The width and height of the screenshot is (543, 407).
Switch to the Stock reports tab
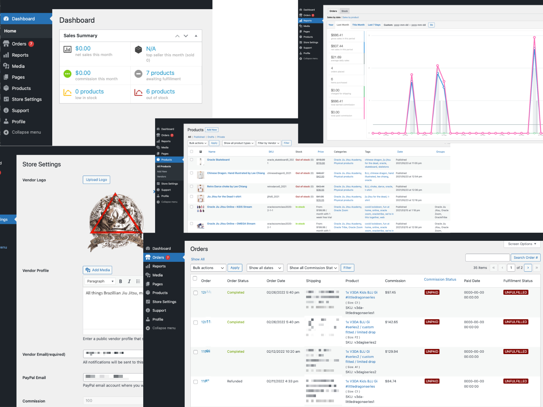tap(344, 11)
